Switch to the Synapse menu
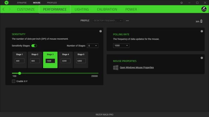The image size is (209, 117). tap(22, 3)
